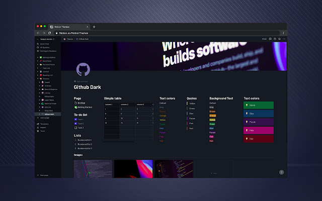Viewport: 322px width, 201px height.
Task: Collapse the Themes tree in sidebar
Action: pyautogui.click(x=38, y=78)
